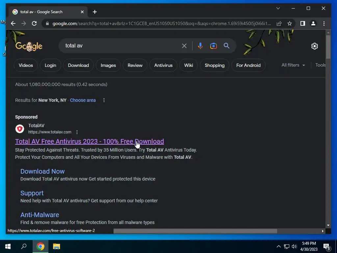Go to Google home via doodle logo
Viewport: 337px width, 253px height.
pyautogui.click(x=29, y=46)
